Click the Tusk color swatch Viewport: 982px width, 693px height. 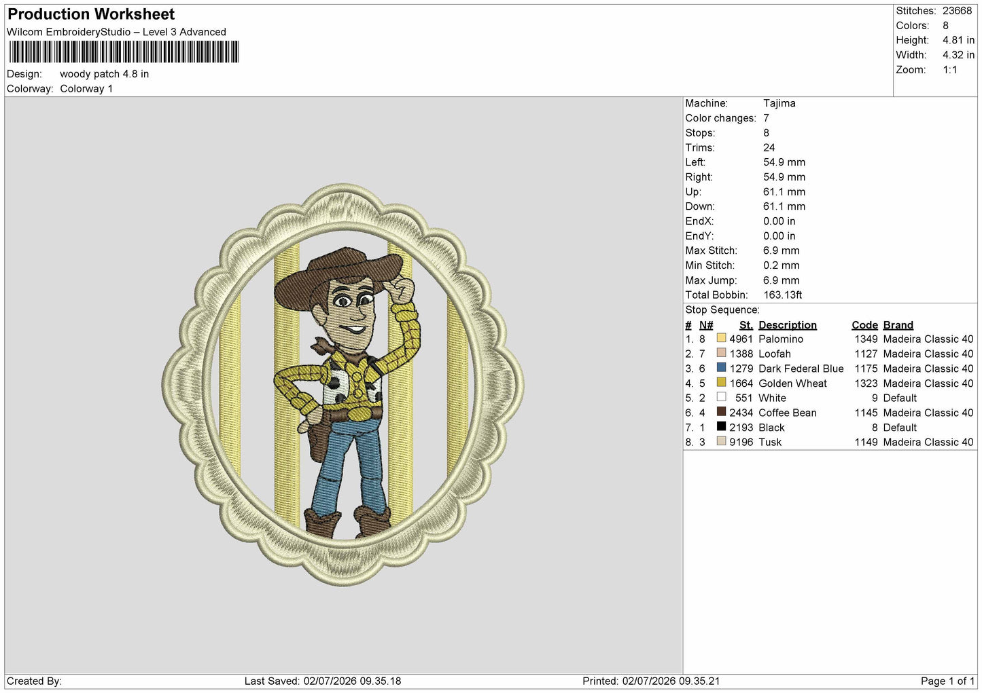point(721,441)
